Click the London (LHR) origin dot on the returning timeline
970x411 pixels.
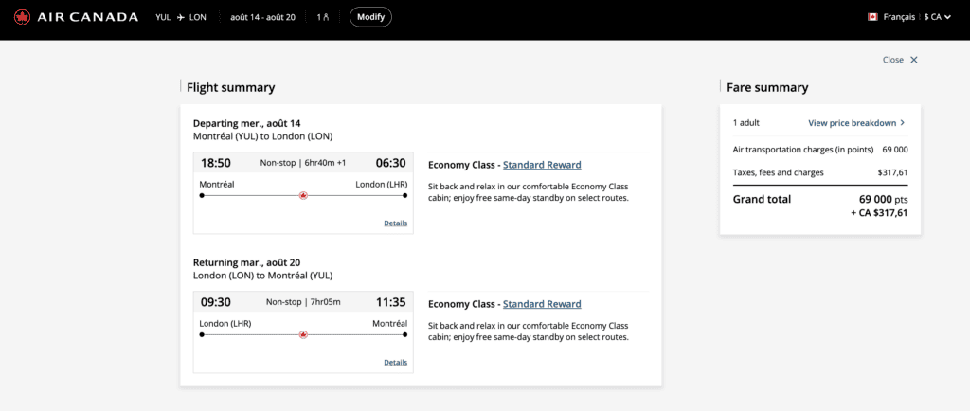(x=202, y=334)
